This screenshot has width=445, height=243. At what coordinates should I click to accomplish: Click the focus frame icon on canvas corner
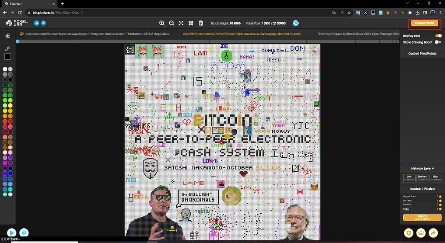130,49
